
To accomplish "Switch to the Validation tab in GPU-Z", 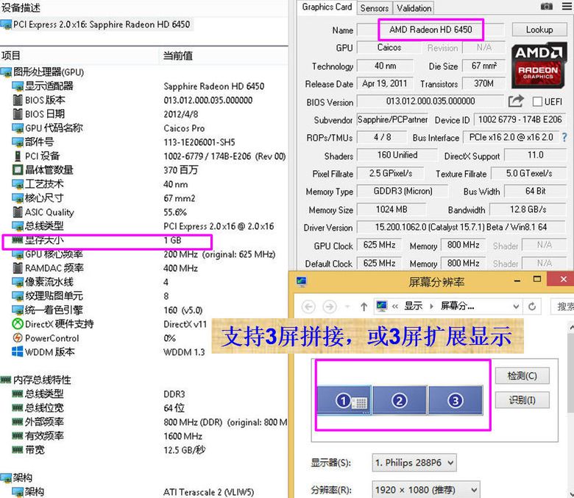I will (x=414, y=7).
